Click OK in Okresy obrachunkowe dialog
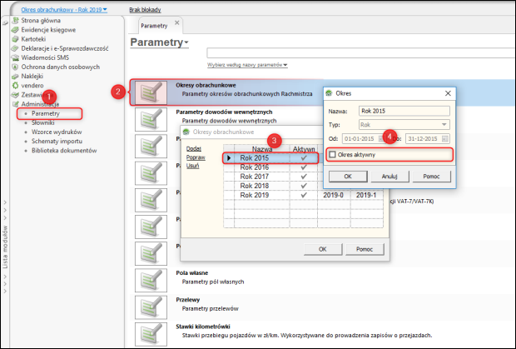The height and width of the screenshot is (349, 516). pos(323,249)
